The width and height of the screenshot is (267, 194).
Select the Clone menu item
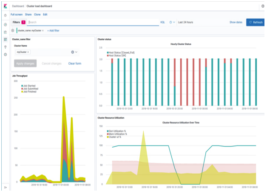pyautogui.click(x=37, y=14)
